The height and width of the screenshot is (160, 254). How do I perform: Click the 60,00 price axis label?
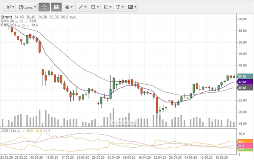tap(243, 19)
